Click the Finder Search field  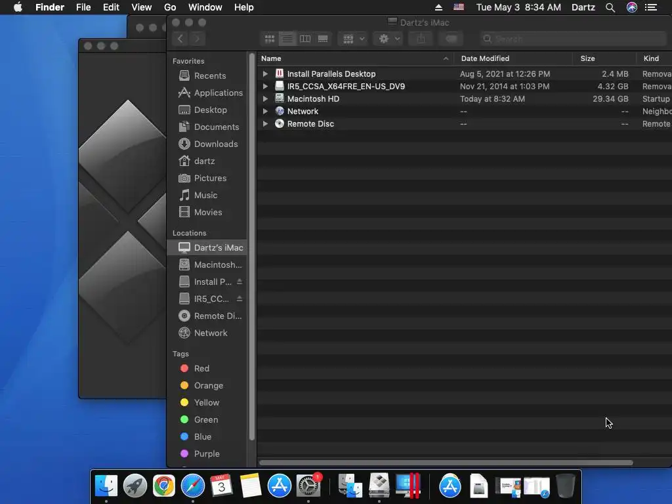point(574,39)
